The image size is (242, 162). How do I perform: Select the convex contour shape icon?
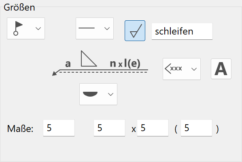pyautogui.click(x=90, y=94)
